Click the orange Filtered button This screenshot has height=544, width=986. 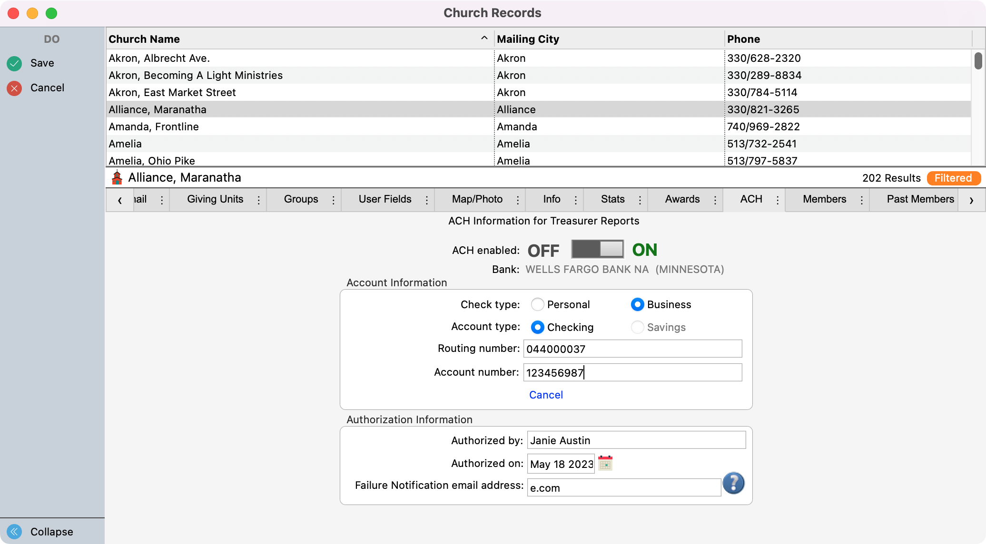(x=953, y=178)
